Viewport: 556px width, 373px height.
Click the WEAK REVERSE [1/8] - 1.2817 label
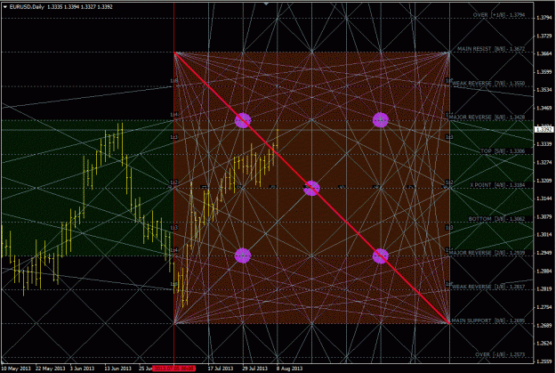pyautogui.click(x=488, y=287)
